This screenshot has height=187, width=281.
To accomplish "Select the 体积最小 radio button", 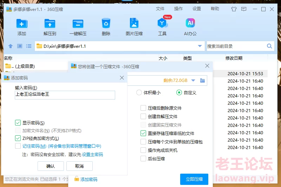I will (139, 92).
